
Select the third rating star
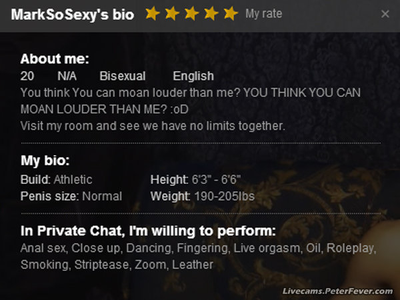(191, 13)
